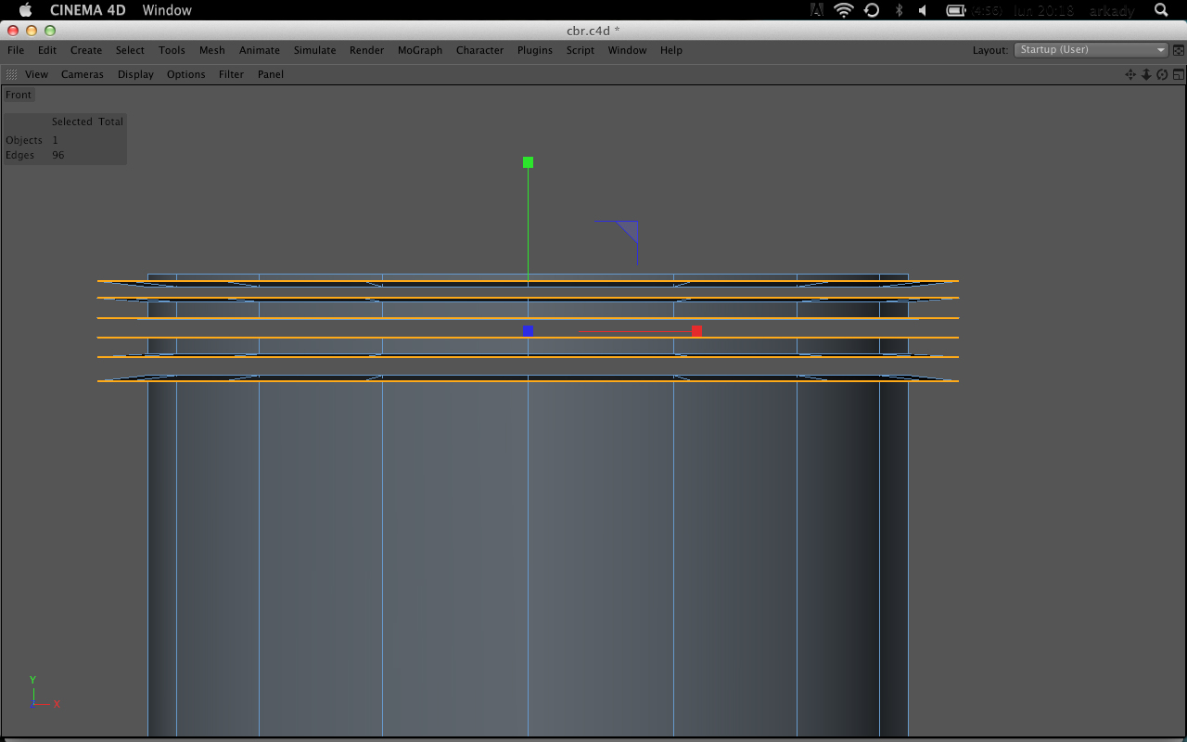1187x742 pixels.
Task: Click the Front view label
Action: pyautogui.click(x=19, y=95)
